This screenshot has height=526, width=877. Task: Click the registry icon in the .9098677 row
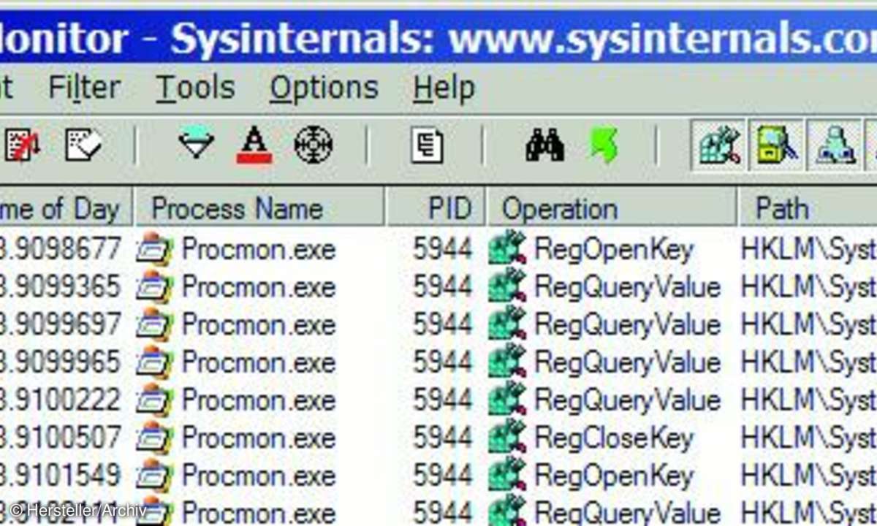(507, 249)
